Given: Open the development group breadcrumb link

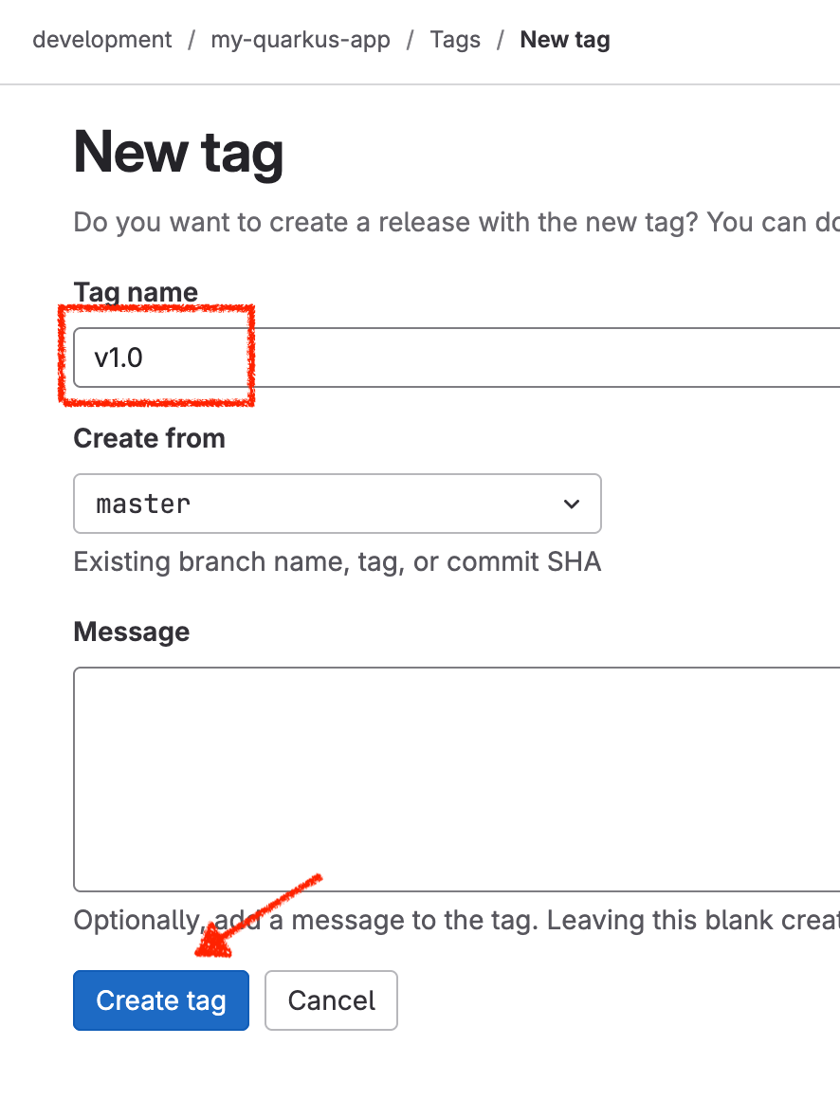Looking at the screenshot, I should pyautogui.click(x=101, y=40).
